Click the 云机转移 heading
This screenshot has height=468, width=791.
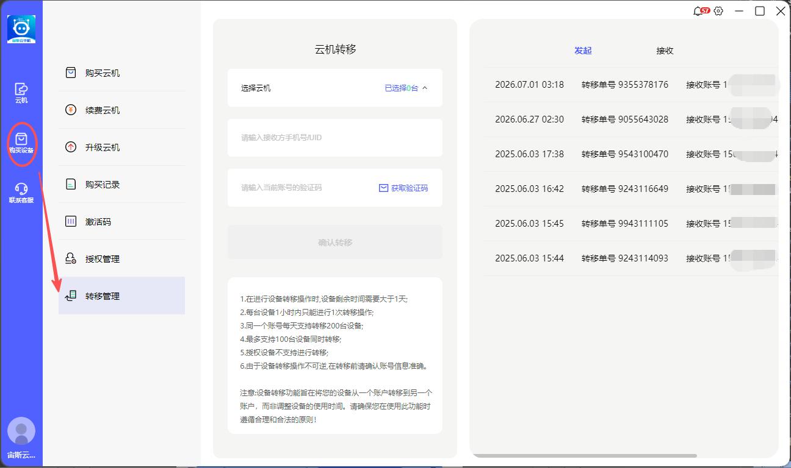coord(335,49)
